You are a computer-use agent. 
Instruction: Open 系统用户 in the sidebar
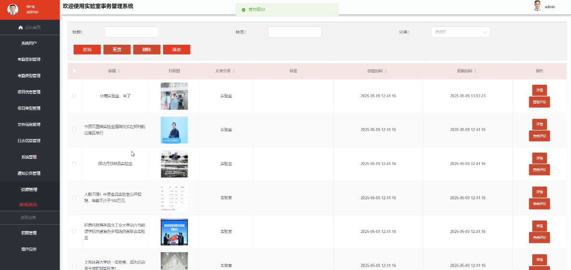click(29, 43)
